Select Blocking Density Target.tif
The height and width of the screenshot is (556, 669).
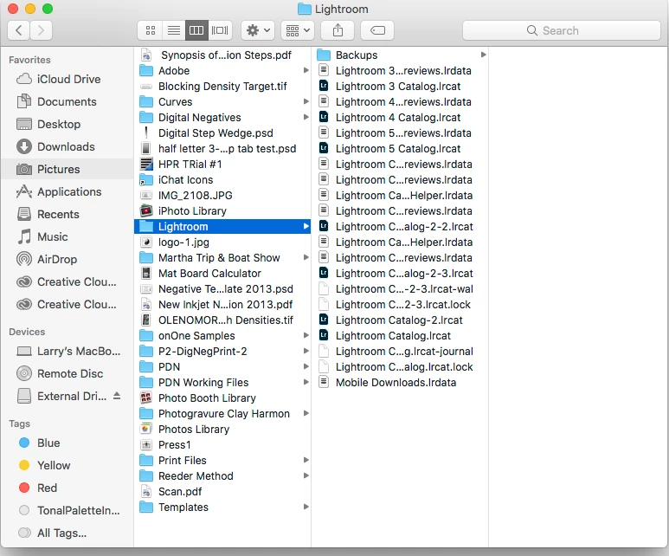(x=222, y=86)
